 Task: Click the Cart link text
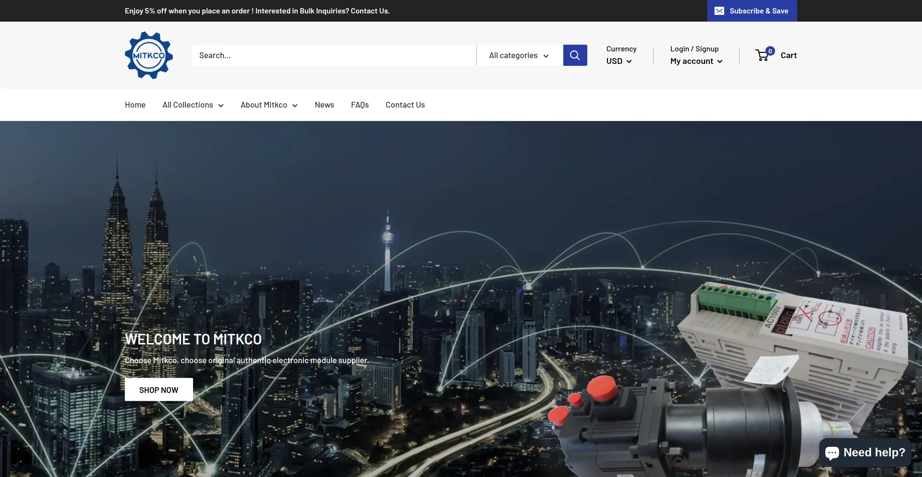pyautogui.click(x=789, y=55)
